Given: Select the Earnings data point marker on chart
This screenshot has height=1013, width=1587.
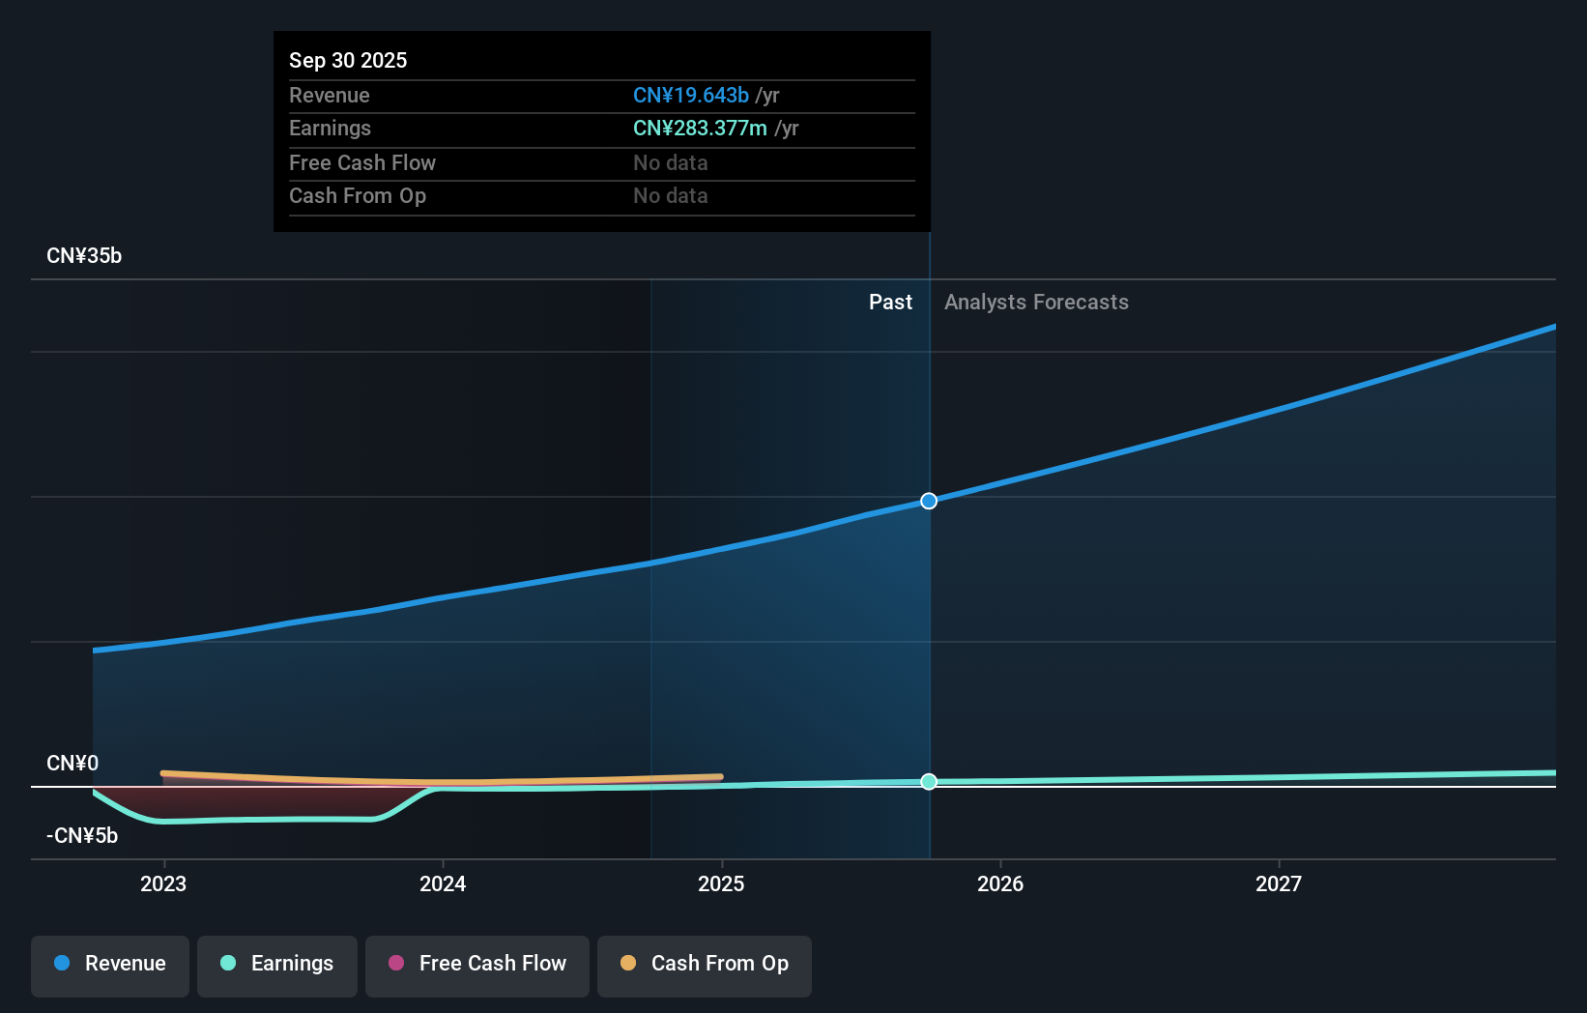Looking at the screenshot, I should coord(928,782).
